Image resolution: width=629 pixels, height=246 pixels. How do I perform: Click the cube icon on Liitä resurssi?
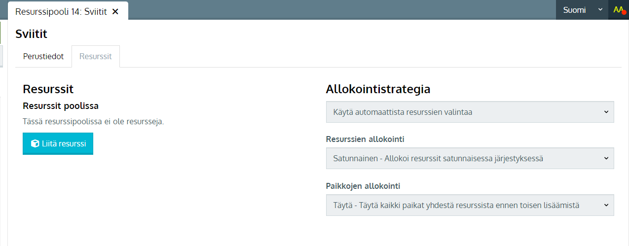click(x=35, y=144)
